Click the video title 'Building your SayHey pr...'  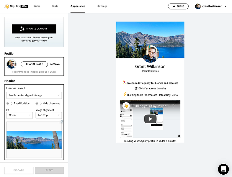tap(150, 106)
